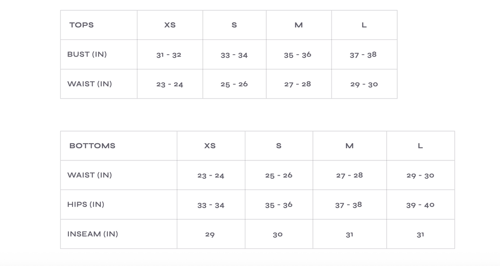The height and width of the screenshot is (266, 500).
Task: Click the BOTTOMS table header cell
Action: 92,146
